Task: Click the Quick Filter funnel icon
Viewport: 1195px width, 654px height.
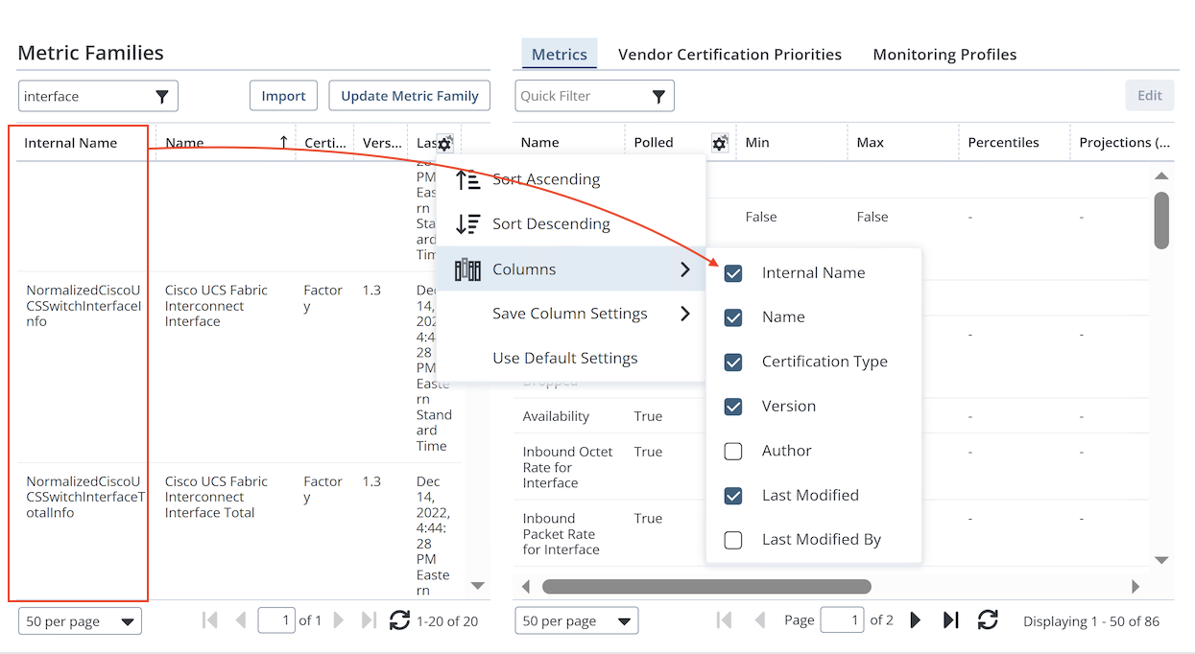Action: pos(658,96)
